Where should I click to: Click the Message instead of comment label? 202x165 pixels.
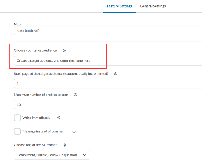[x=44, y=131]
